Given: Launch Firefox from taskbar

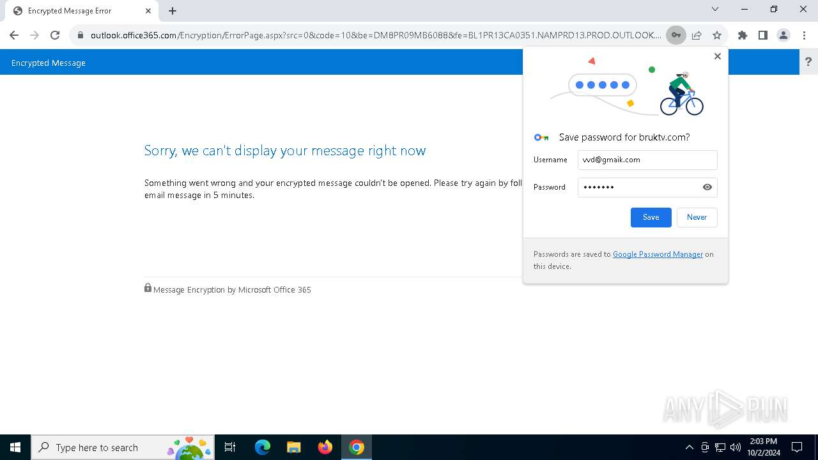Looking at the screenshot, I should 325,447.
